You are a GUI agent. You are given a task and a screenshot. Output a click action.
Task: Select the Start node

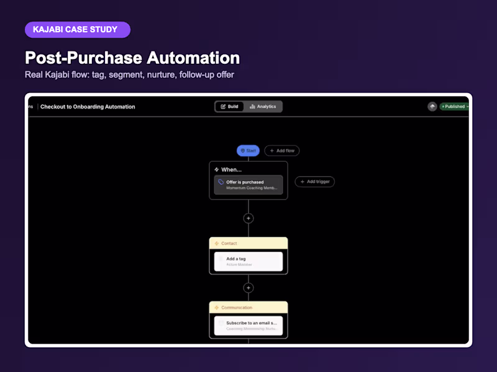pyautogui.click(x=248, y=151)
